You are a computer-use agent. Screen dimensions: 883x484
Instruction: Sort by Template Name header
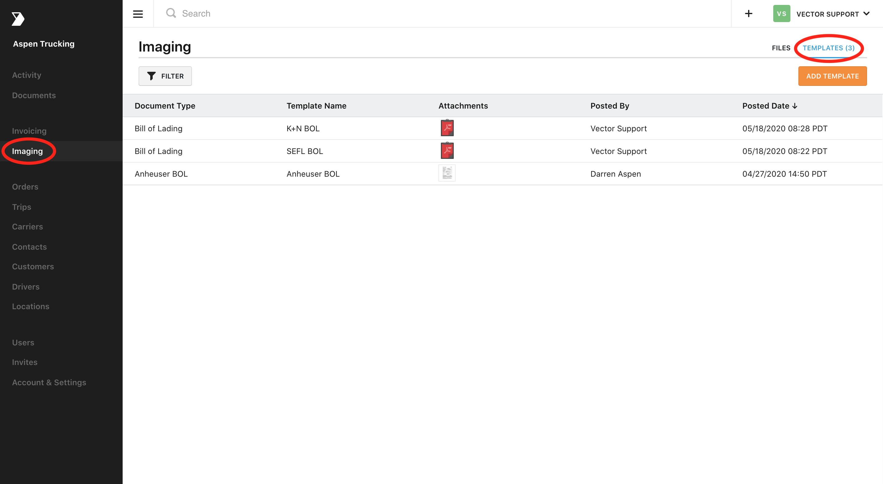tap(316, 106)
